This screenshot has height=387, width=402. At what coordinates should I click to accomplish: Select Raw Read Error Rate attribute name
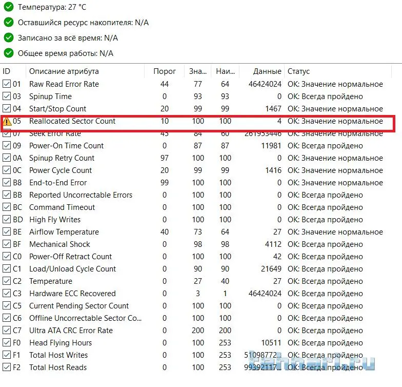pyautogui.click(x=64, y=84)
